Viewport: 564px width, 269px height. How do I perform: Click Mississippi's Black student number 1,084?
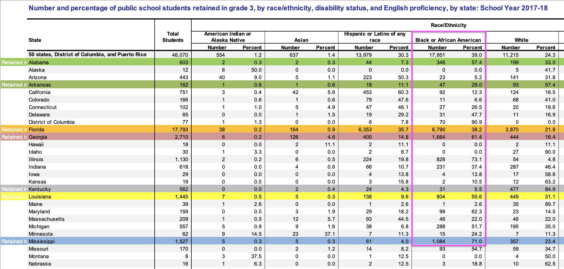point(439,241)
